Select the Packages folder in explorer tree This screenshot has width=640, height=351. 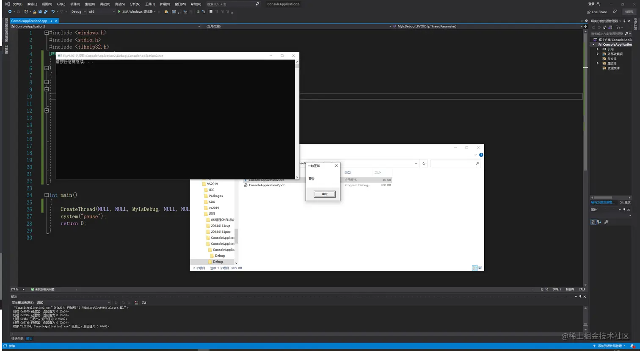click(216, 196)
